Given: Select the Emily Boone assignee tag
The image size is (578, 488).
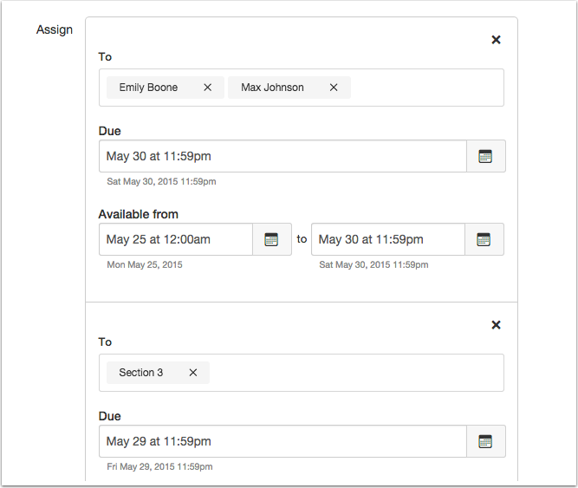Looking at the screenshot, I should pos(148,88).
